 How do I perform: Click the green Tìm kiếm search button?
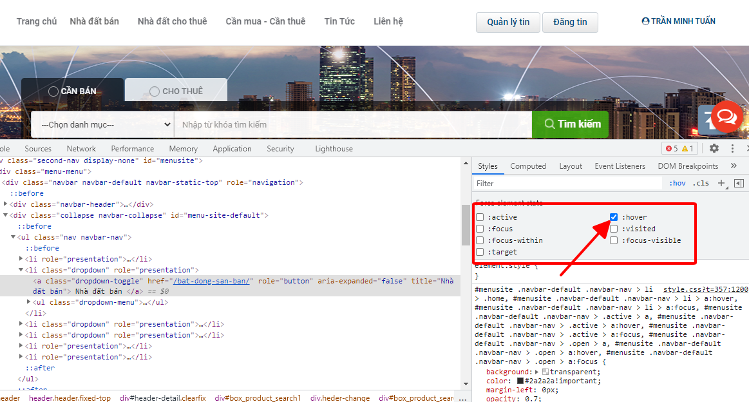tap(571, 124)
